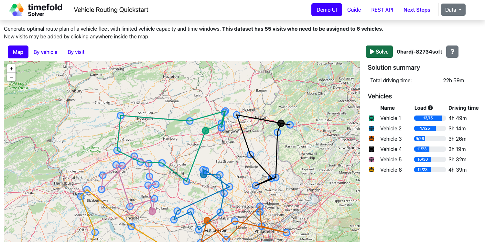The height and width of the screenshot is (242, 485).
Task: Open the REST API link
Action: click(382, 10)
